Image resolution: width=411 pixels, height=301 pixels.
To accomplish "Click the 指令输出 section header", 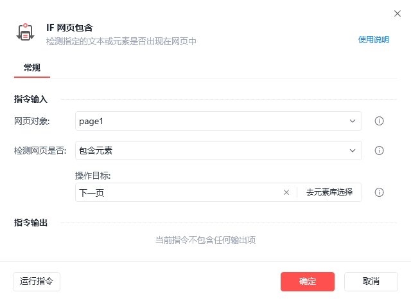I will [31, 223].
